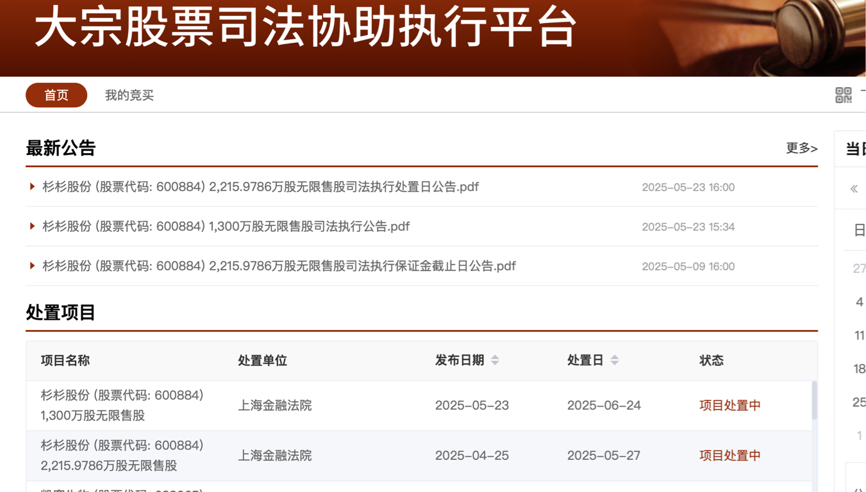Open project 杉杉股份 1,300万股无限售股
This screenshot has height=492, width=866.
pos(122,406)
